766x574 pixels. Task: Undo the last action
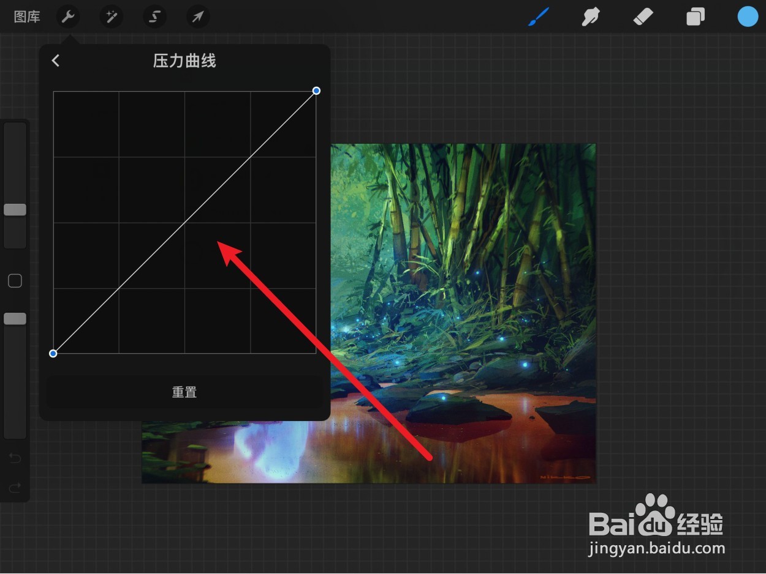[15, 458]
